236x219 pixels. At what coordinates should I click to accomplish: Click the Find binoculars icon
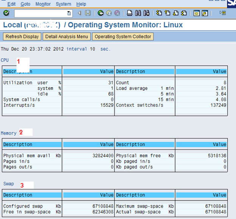click(x=138, y=13)
